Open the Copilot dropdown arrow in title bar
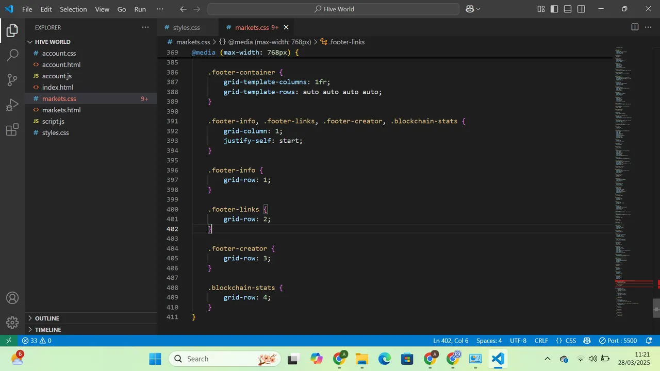Image resolution: width=660 pixels, height=371 pixels. coord(478,9)
